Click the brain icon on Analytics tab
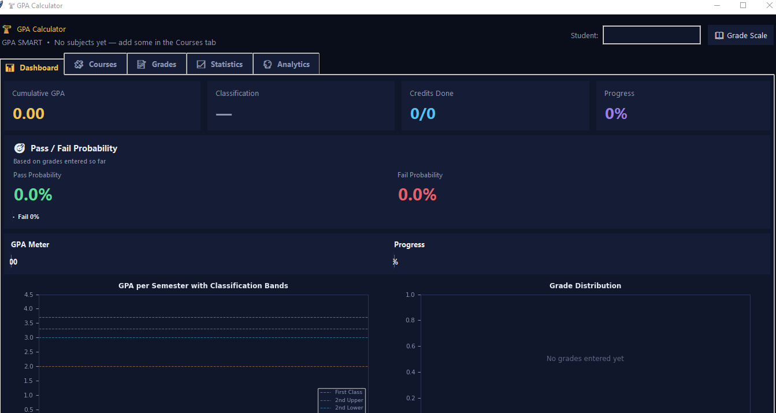The image size is (776, 413). click(x=268, y=64)
